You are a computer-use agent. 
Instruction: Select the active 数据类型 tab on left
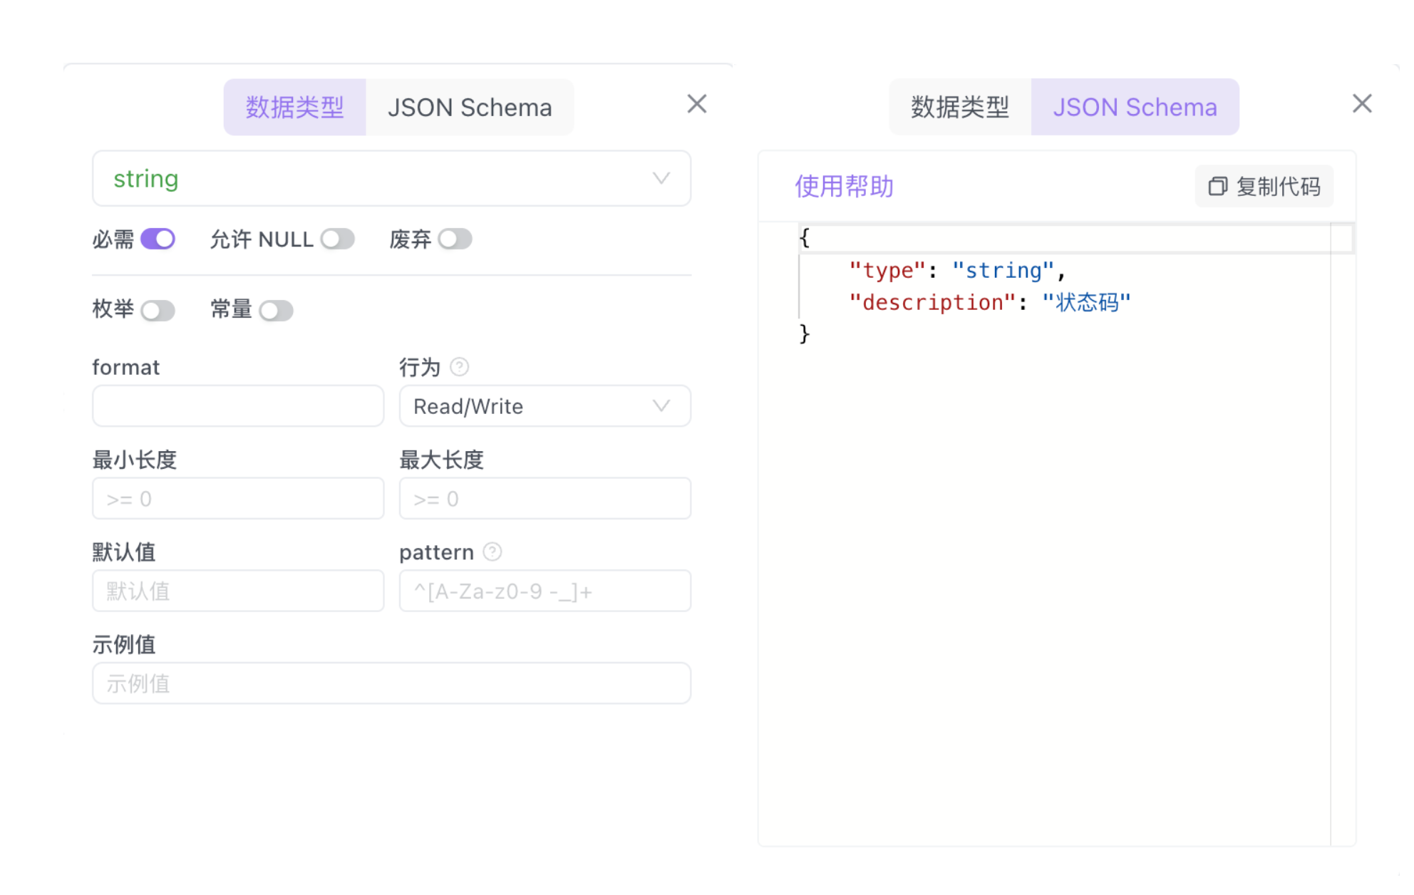point(294,108)
